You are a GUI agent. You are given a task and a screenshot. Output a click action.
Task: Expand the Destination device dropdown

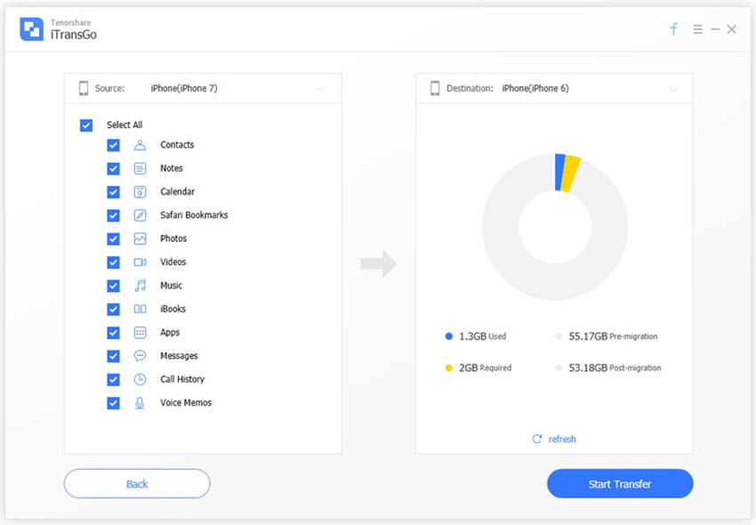[672, 89]
